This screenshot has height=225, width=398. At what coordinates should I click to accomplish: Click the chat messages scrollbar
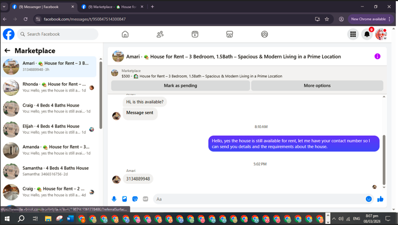pos(384,160)
